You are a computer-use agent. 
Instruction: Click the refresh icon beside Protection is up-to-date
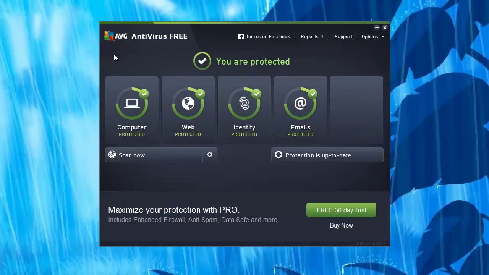point(279,155)
